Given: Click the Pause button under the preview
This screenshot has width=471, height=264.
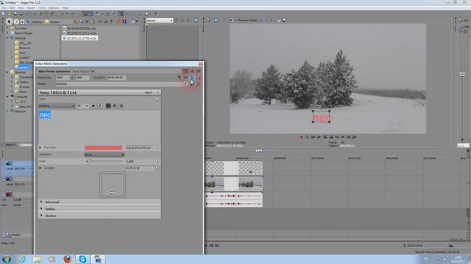Looking at the screenshot, I should tap(325, 137).
